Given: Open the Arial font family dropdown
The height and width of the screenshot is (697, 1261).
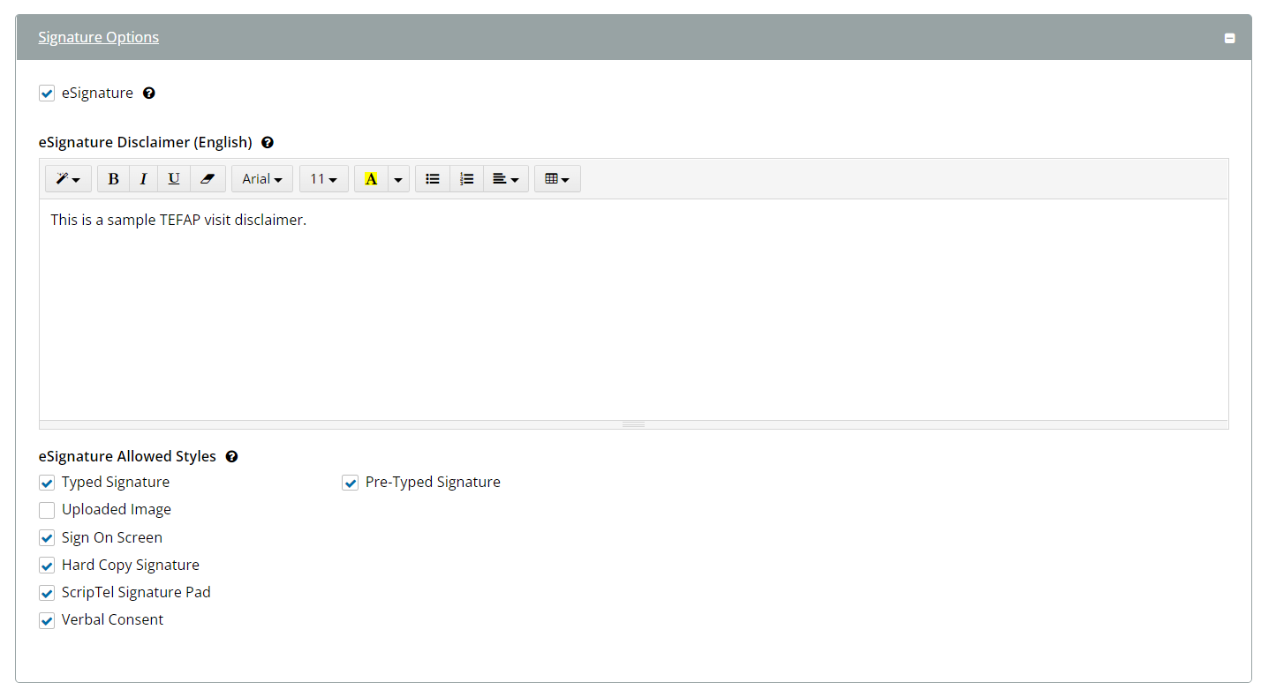Looking at the screenshot, I should (261, 178).
